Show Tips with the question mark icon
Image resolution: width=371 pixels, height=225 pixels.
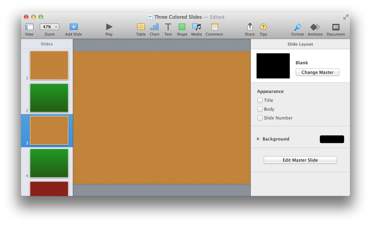point(263,27)
